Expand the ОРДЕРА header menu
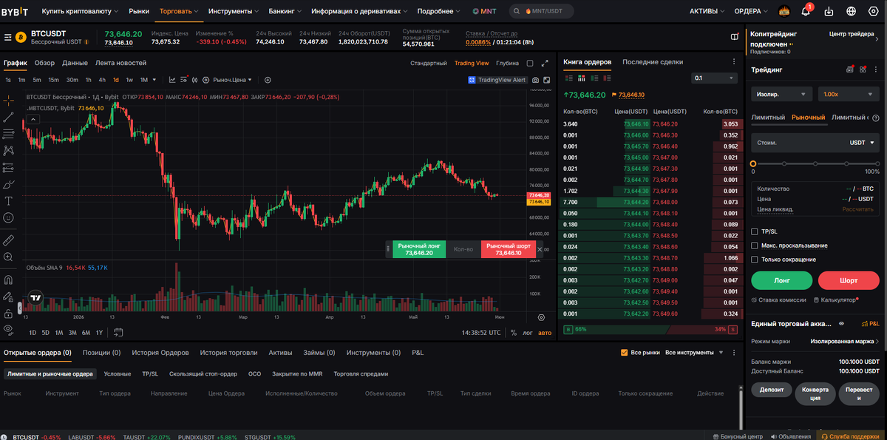Screen dimensions: 887x440 pyautogui.click(x=751, y=11)
